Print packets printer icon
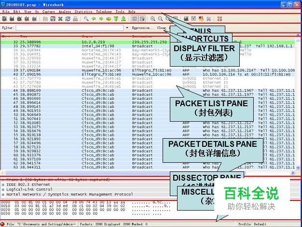302x227 pixels. tap(75, 19)
